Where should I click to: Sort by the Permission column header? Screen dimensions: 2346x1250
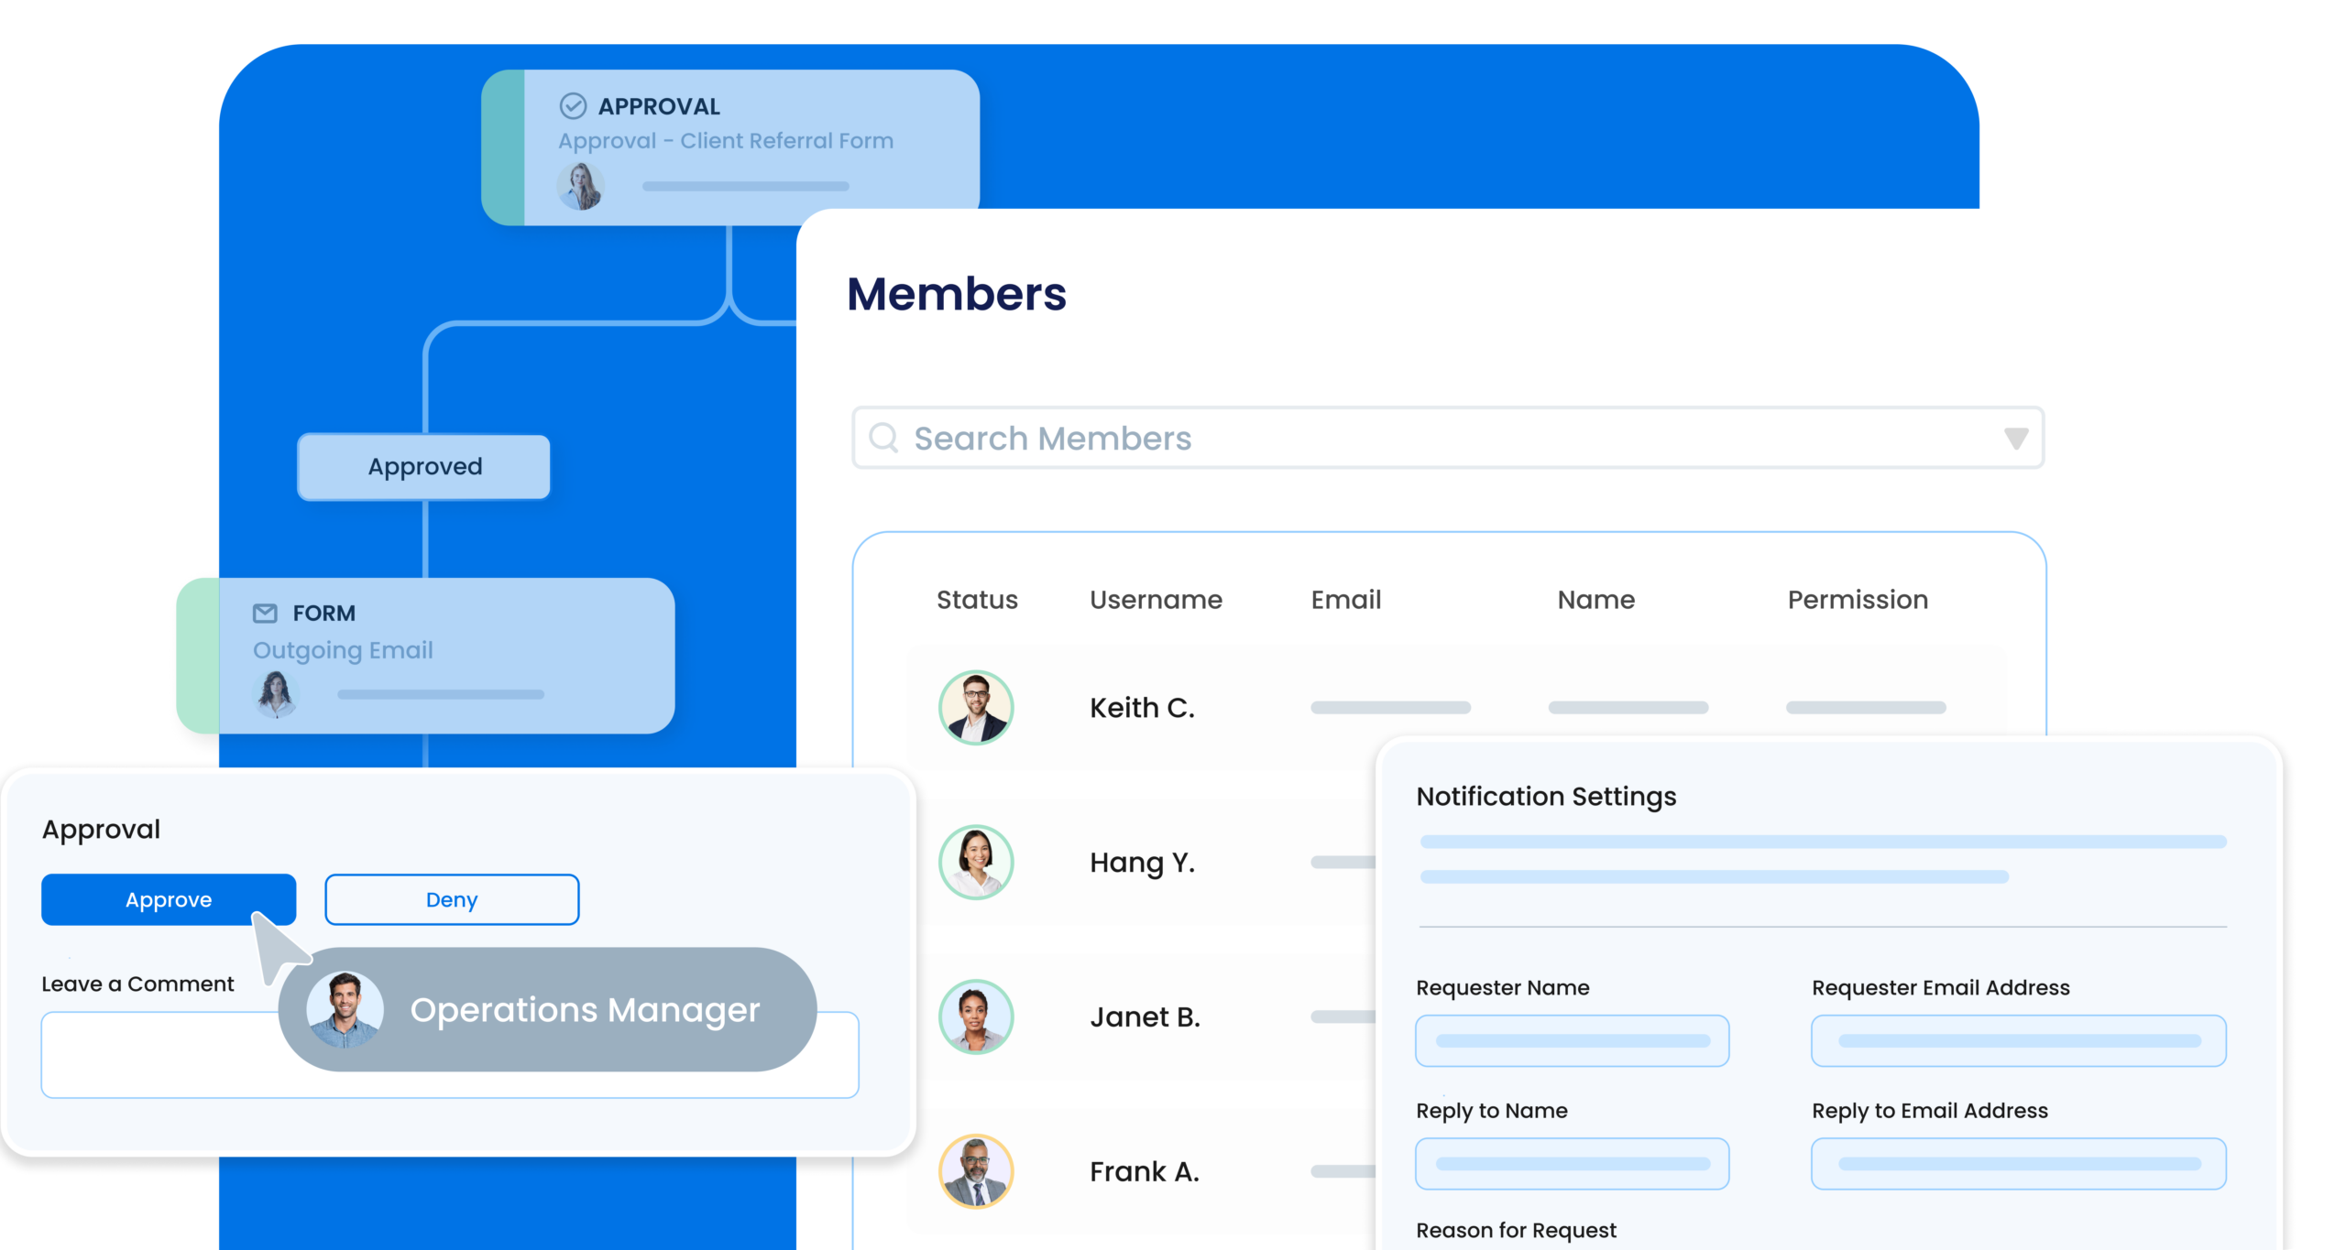(x=1858, y=599)
